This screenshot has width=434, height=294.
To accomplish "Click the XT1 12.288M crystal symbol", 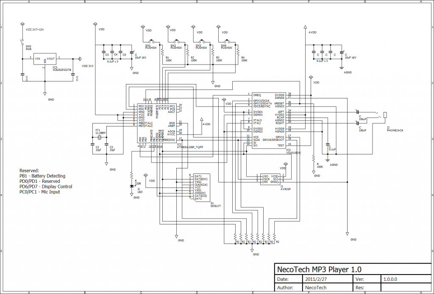I will coord(99,137).
